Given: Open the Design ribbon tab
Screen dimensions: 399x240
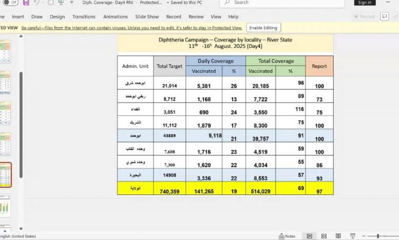Looking at the screenshot, I should pyautogui.click(x=57, y=16).
